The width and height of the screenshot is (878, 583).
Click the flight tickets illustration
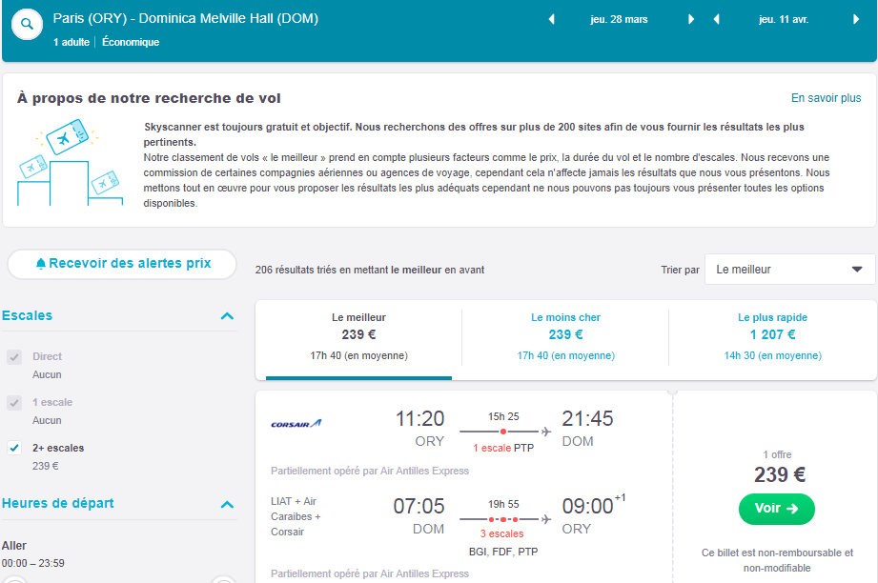[x=70, y=162]
